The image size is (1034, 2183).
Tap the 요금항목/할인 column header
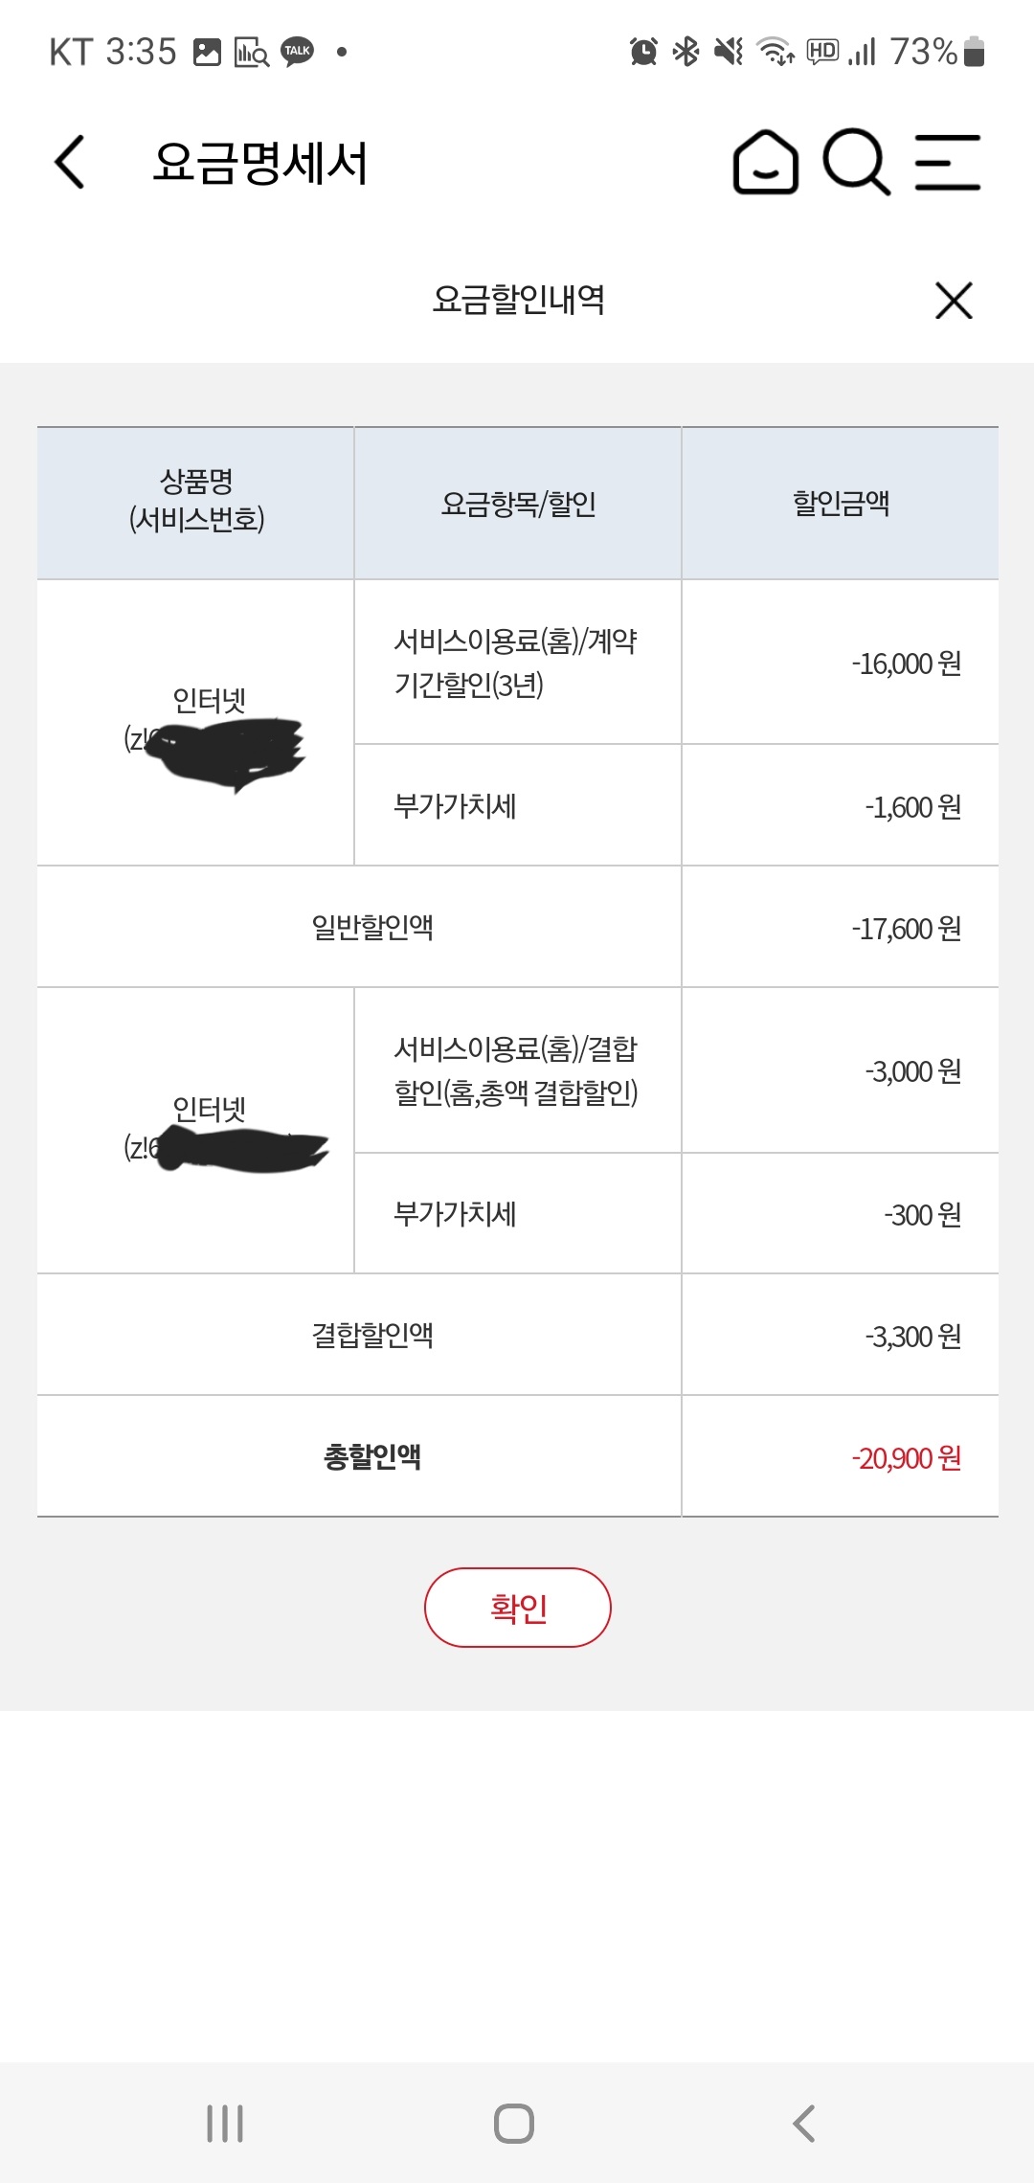518,504
